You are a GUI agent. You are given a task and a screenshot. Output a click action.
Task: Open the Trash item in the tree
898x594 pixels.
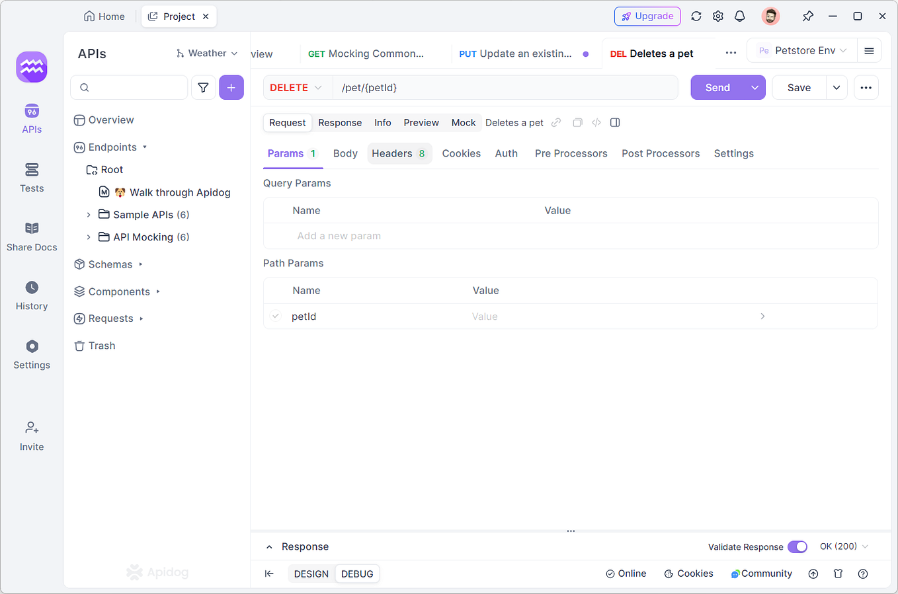pyautogui.click(x=102, y=345)
